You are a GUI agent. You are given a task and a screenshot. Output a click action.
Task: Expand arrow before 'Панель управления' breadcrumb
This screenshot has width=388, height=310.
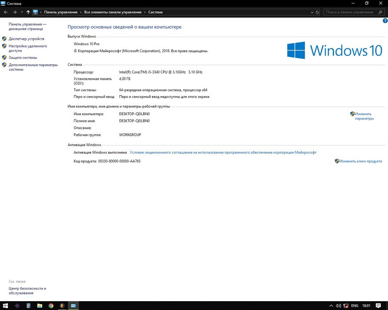(x=41, y=12)
